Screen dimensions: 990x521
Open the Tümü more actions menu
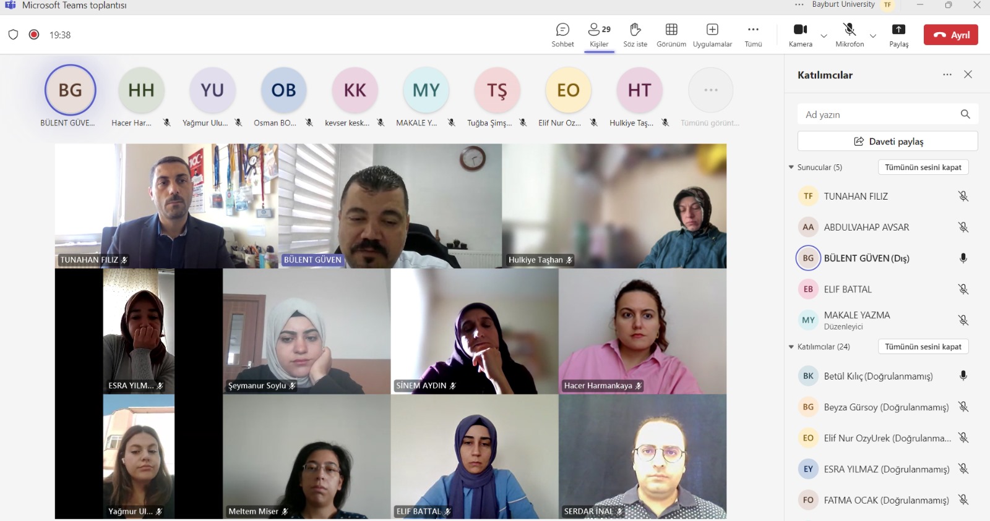coord(753,35)
